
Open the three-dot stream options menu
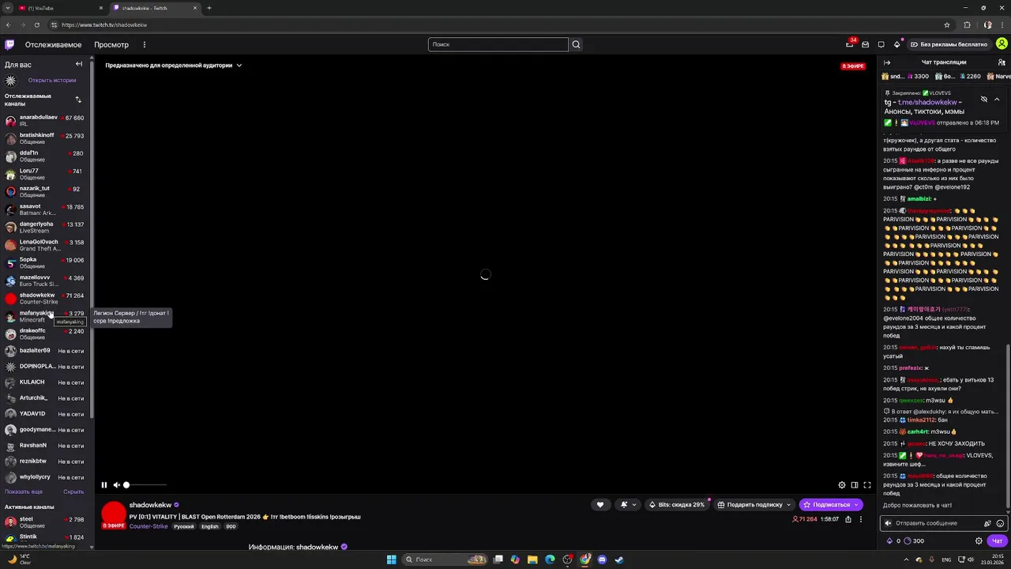(x=861, y=519)
